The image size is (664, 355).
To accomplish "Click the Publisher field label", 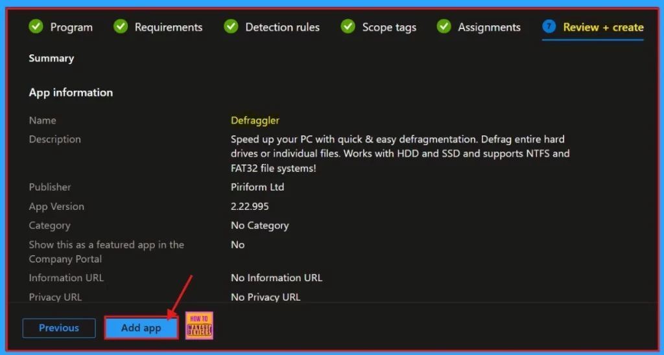I will coord(50,187).
